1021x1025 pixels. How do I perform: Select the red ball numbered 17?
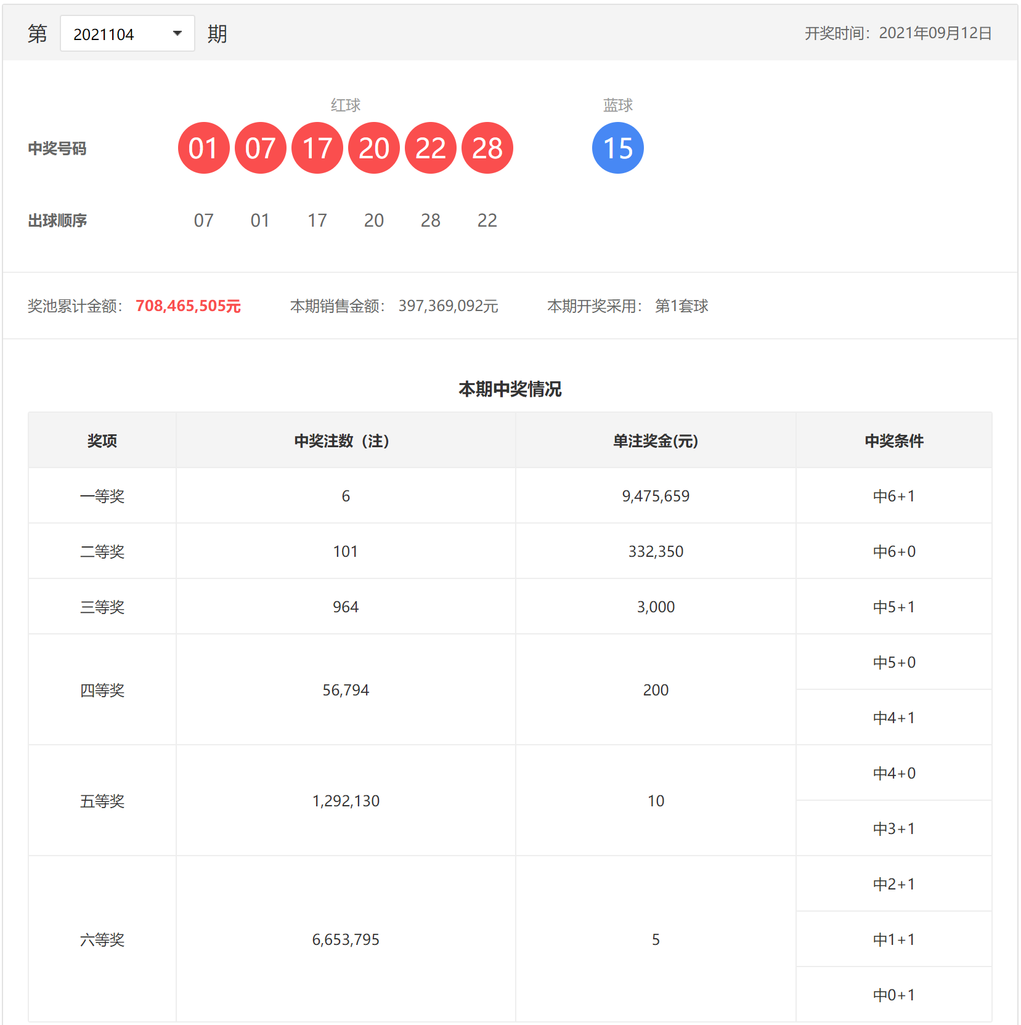click(x=317, y=148)
